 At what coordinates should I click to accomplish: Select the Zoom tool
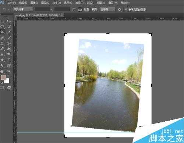point(9,71)
